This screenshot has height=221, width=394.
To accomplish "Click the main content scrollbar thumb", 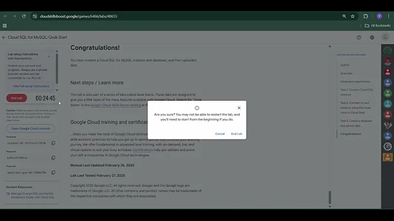I will 330,197.
